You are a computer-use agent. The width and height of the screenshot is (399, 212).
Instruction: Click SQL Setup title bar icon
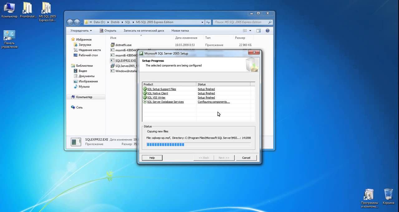tap(141, 53)
